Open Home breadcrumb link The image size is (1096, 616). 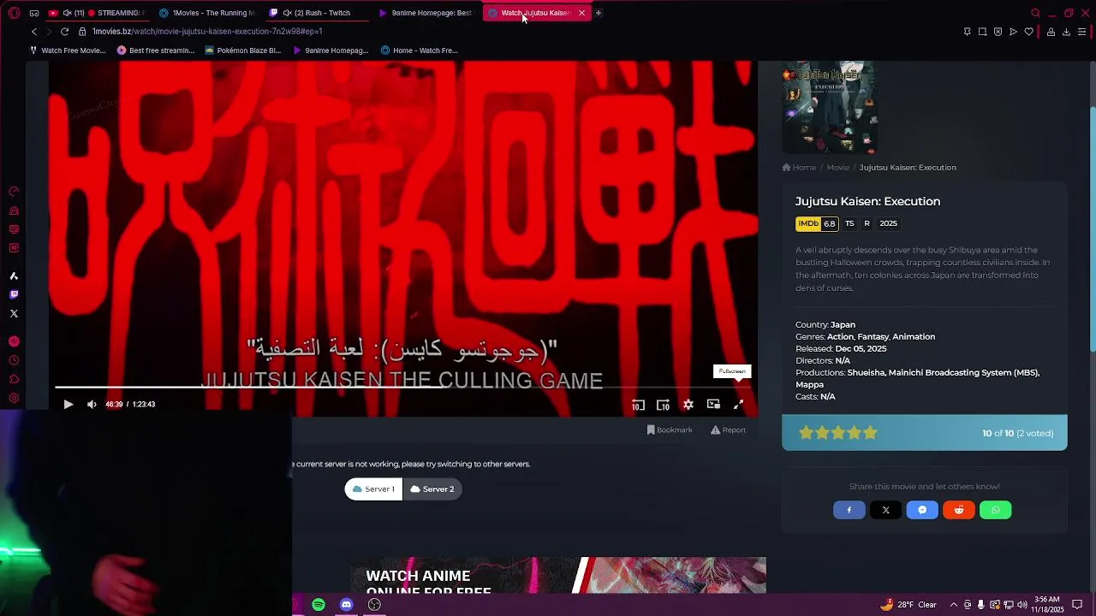(x=799, y=168)
